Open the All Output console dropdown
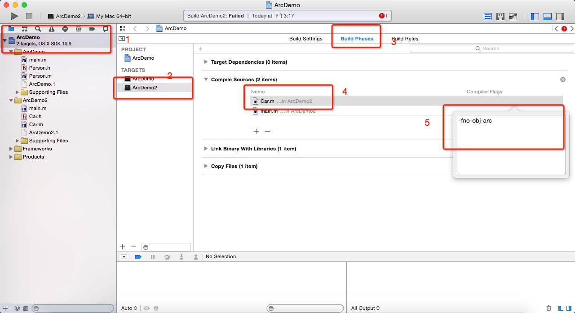The height and width of the screenshot is (313, 575). pyautogui.click(x=365, y=308)
